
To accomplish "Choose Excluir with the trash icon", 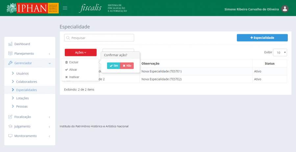I will click(73, 62).
